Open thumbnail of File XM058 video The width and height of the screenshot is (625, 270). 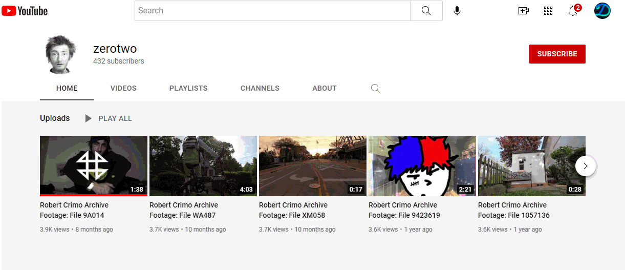tap(313, 166)
